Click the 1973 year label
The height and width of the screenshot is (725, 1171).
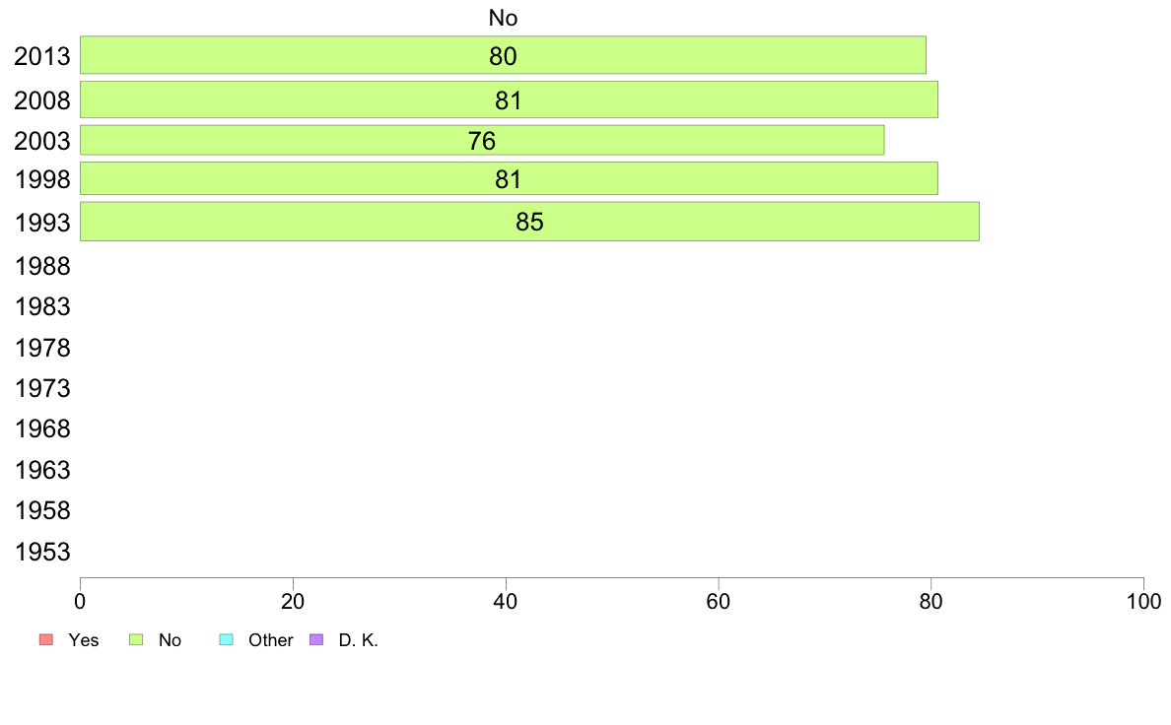pyautogui.click(x=42, y=389)
